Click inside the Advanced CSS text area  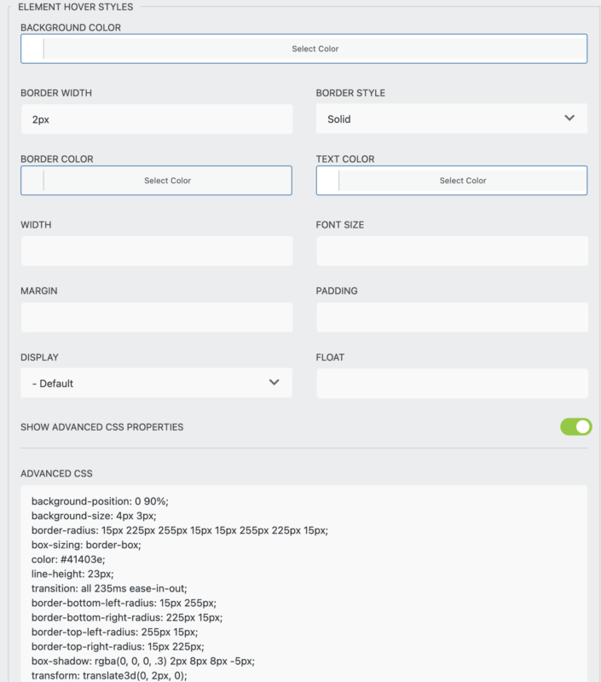(x=300, y=580)
